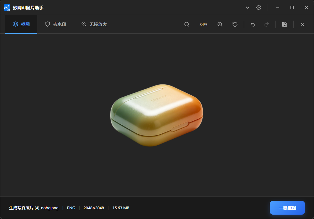Click the file name 生成写真照片 (4)_nobg.png
This screenshot has height=219, width=314.
click(34, 208)
